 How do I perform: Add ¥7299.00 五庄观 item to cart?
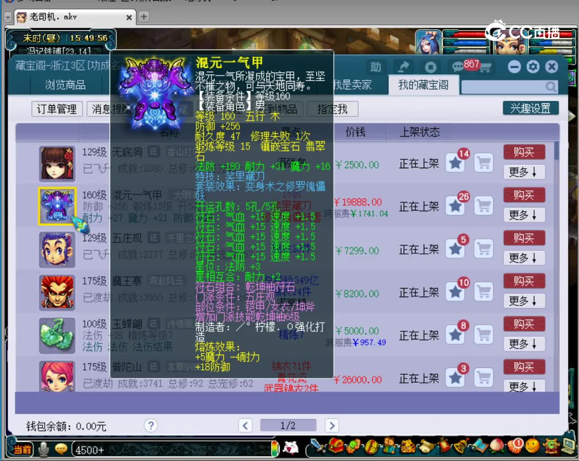484,249
